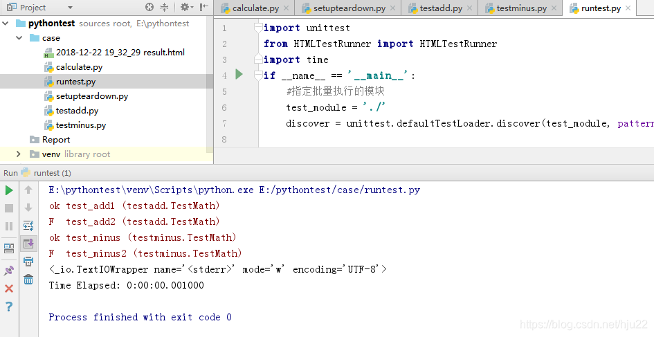Image resolution: width=654 pixels, height=337 pixels.
Task: Expand the venv library root folder
Action: tap(19, 154)
